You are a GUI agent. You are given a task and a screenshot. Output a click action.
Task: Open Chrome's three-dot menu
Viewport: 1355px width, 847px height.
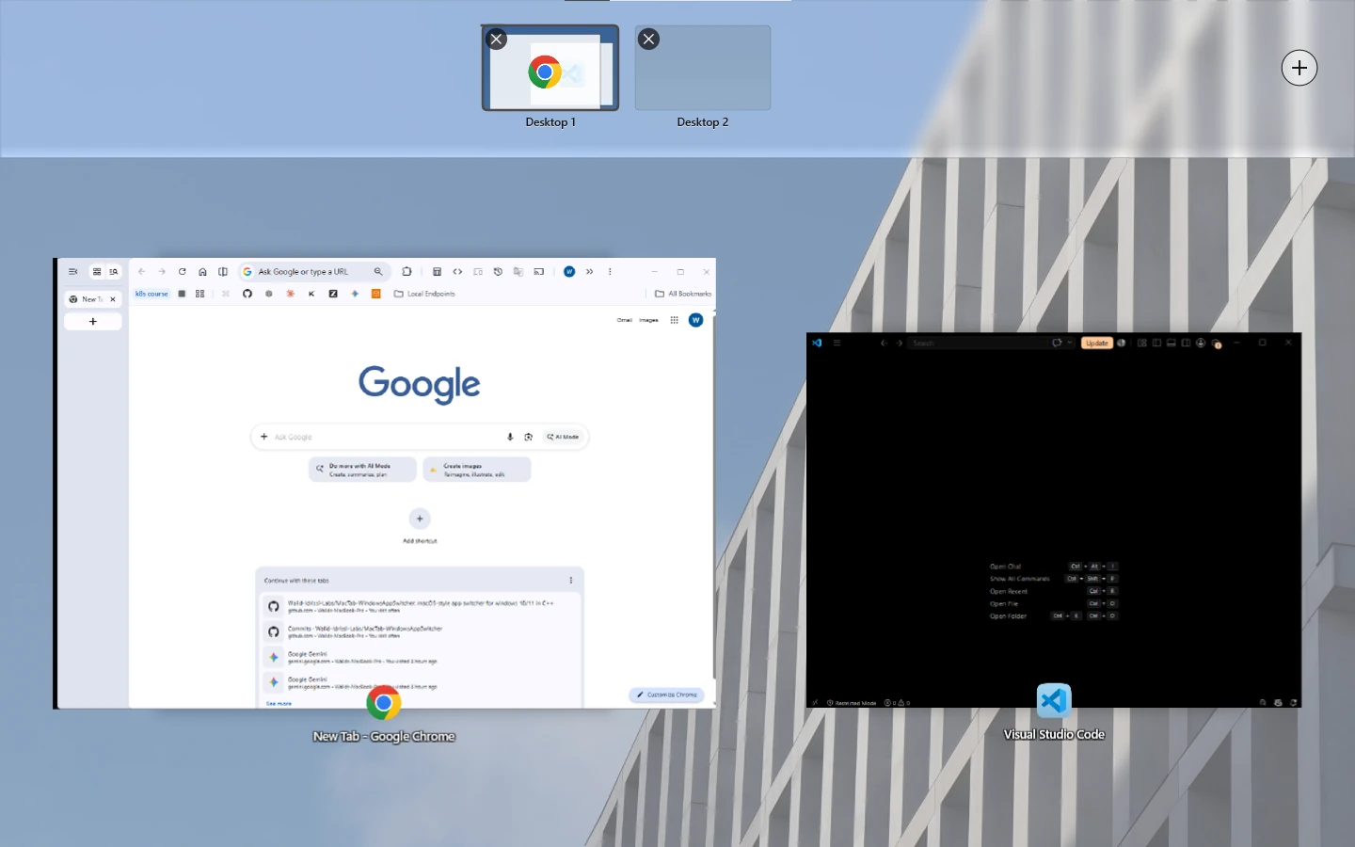point(610,272)
